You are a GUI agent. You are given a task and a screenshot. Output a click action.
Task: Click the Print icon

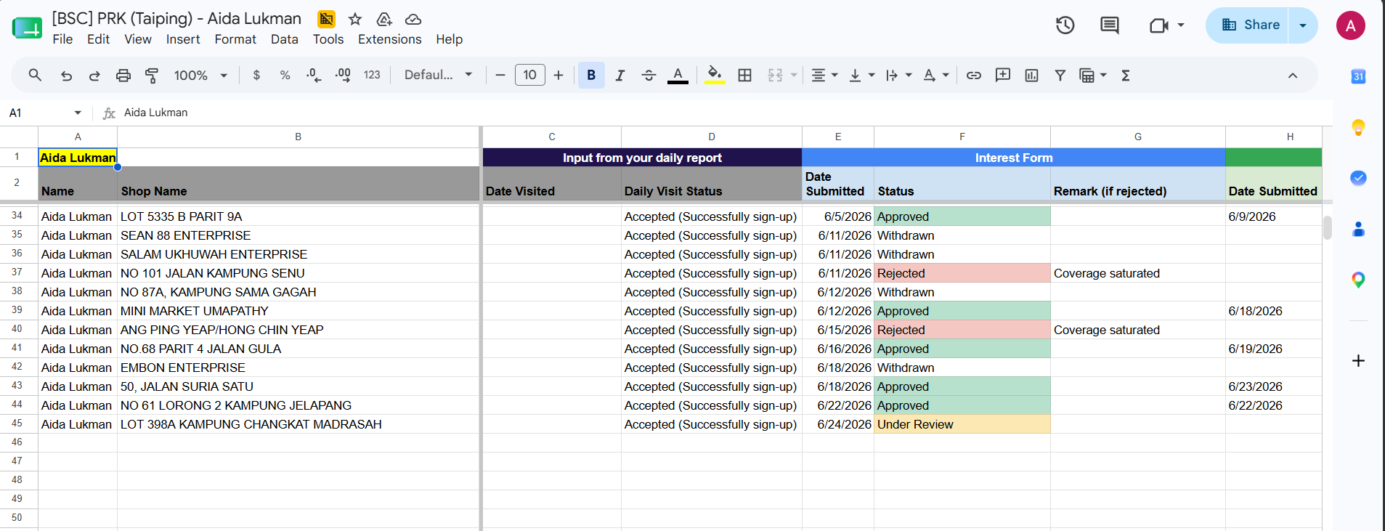[123, 75]
